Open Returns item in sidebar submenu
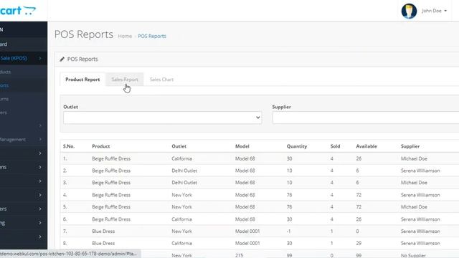 click(x=4, y=99)
